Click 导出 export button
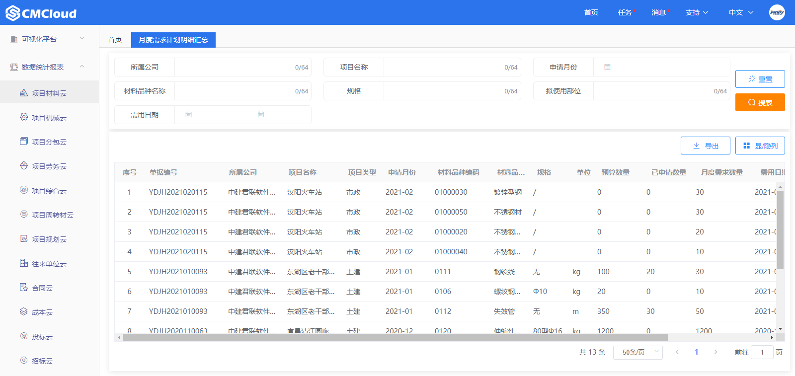The image size is (795, 376). tap(706, 146)
